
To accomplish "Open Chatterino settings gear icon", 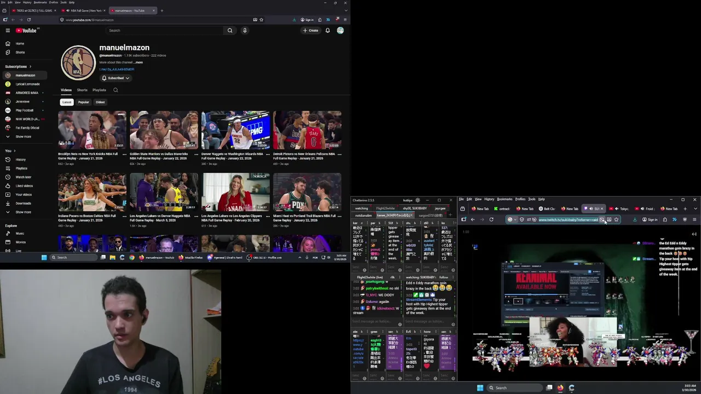I will [418, 200].
